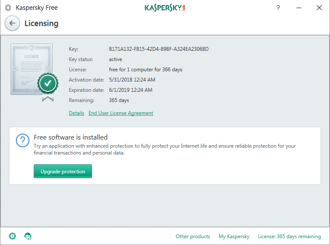This screenshot has height=245, width=330.
Task: Click the 'Kaspersky Free' window title
Action: (37, 8)
